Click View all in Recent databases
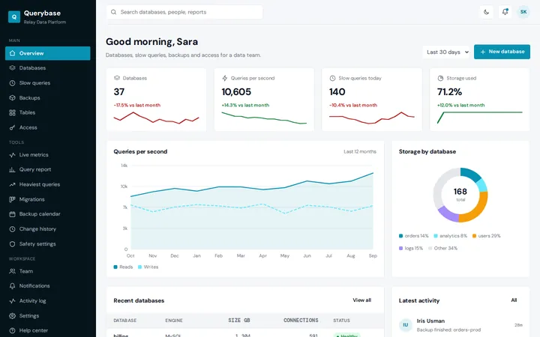Viewport: 540px width, 337px height. tap(361, 300)
